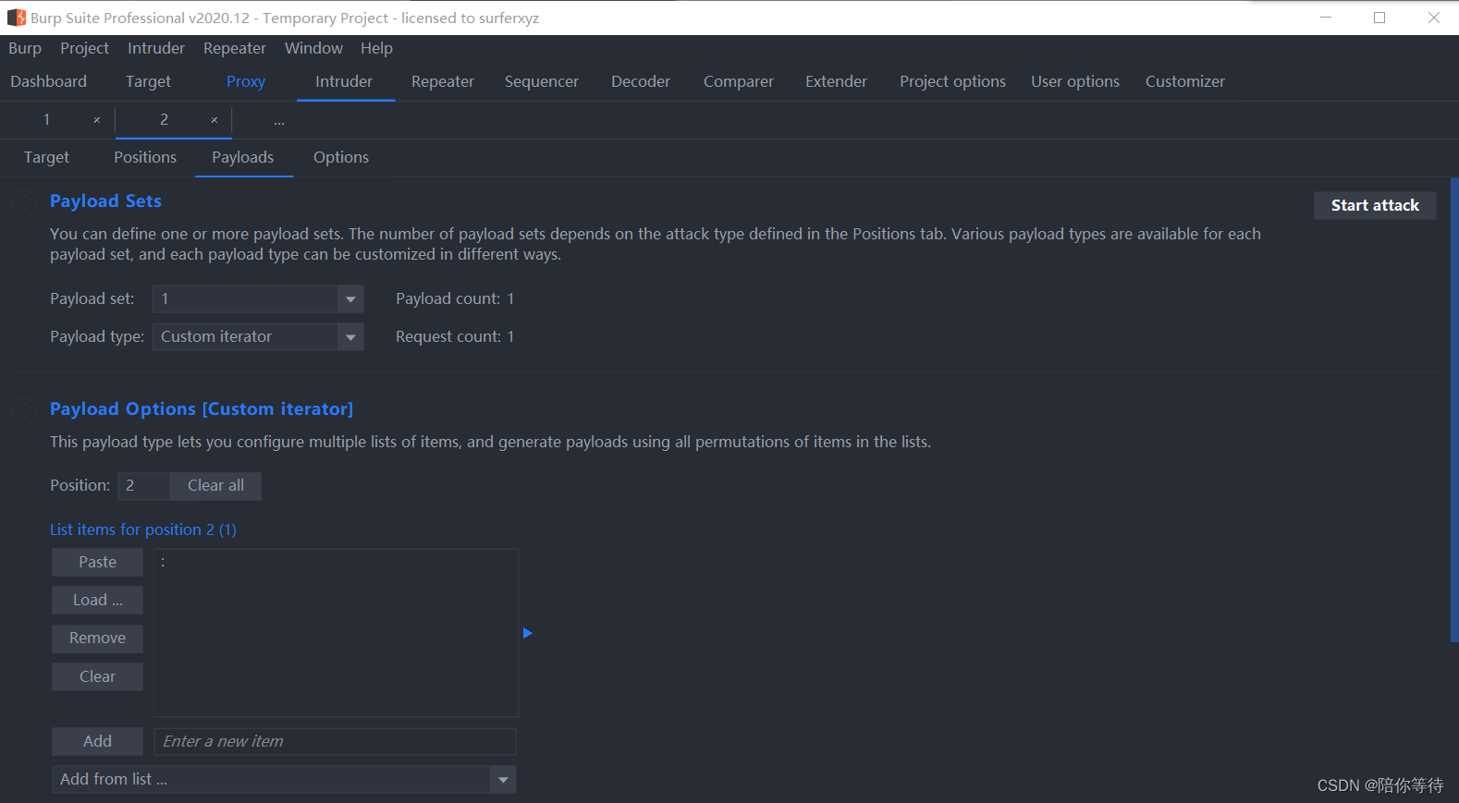Click the blue arrow beside list box
The image size is (1459, 803).
[527, 633]
